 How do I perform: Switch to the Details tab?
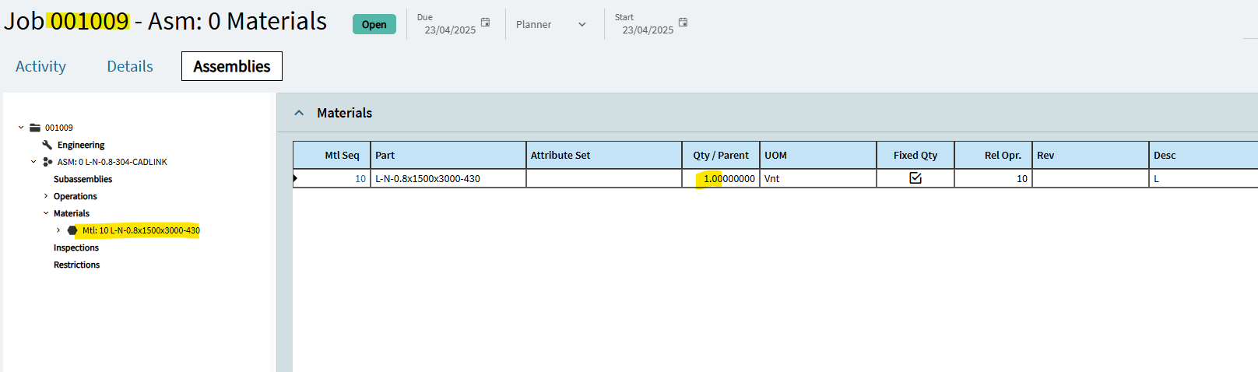click(130, 67)
